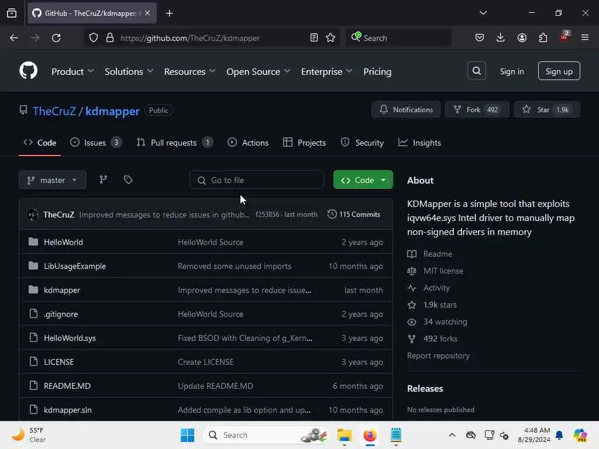Star the kdmapper repository
The image size is (599, 449).
coord(547,109)
